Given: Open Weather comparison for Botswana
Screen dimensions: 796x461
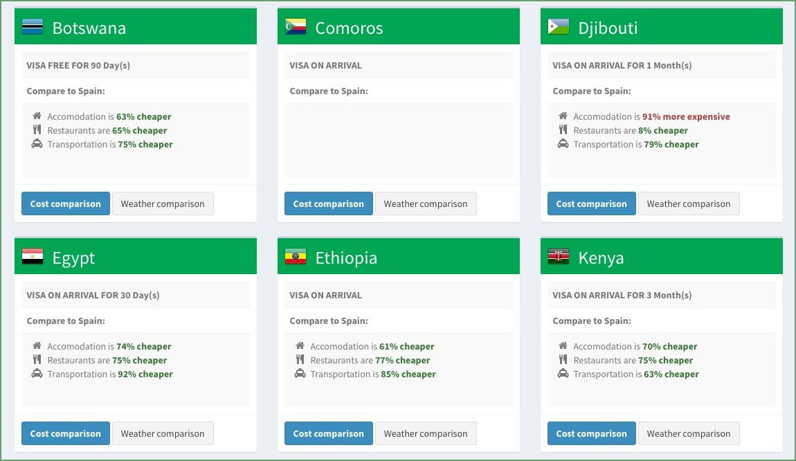Looking at the screenshot, I should pos(163,204).
